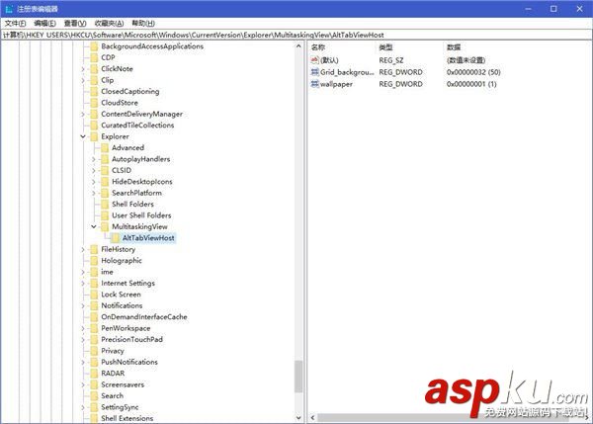Expand the HideDesktopIcons key
The height and width of the screenshot is (424, 593).
[x=94, y=182]
